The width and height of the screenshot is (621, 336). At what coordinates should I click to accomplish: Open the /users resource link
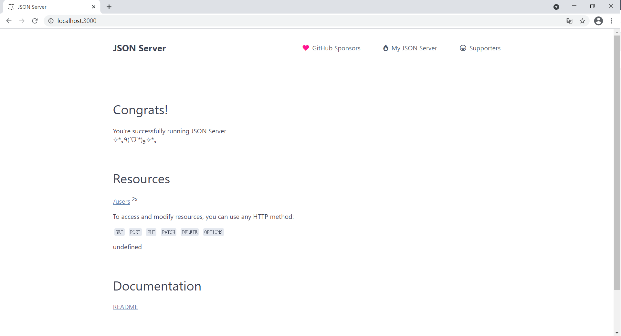tap(121, 201)
